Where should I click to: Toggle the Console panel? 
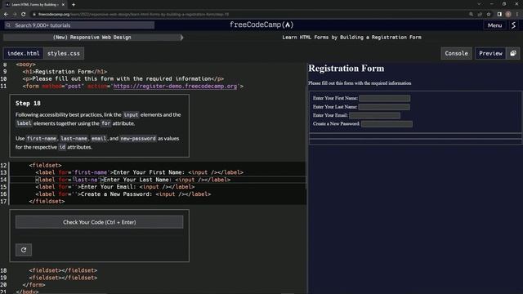point(456,53)
